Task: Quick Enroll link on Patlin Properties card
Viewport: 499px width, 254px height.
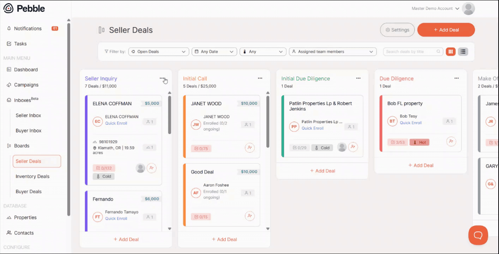Action: click(313, 128)
